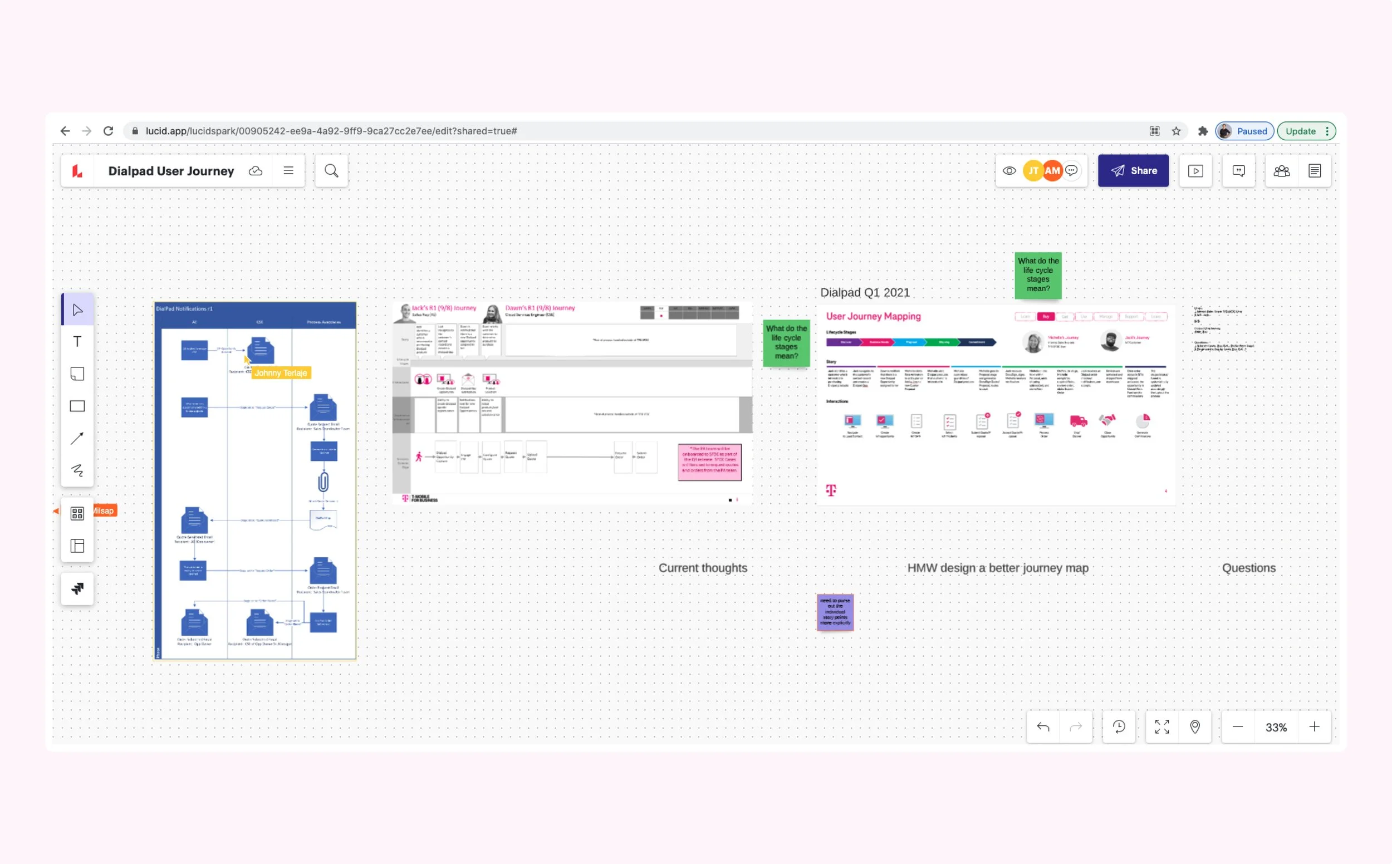Click the Current thoughts heading
1392x864 pixels.
(x=703, y=568)
